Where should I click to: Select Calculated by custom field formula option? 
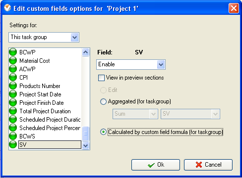click(103, 132)
